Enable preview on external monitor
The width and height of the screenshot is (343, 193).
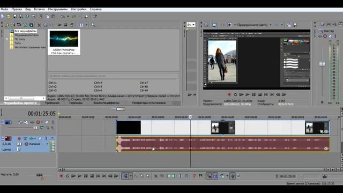214,25
